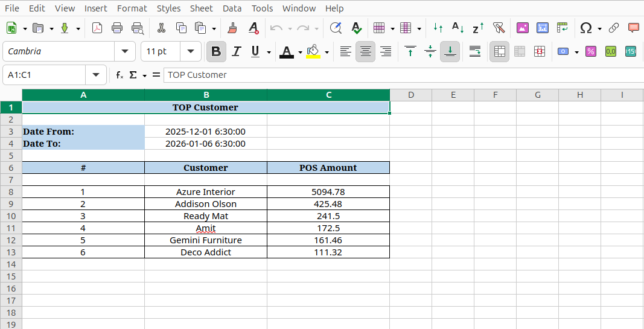Align text right

[386, 51]
